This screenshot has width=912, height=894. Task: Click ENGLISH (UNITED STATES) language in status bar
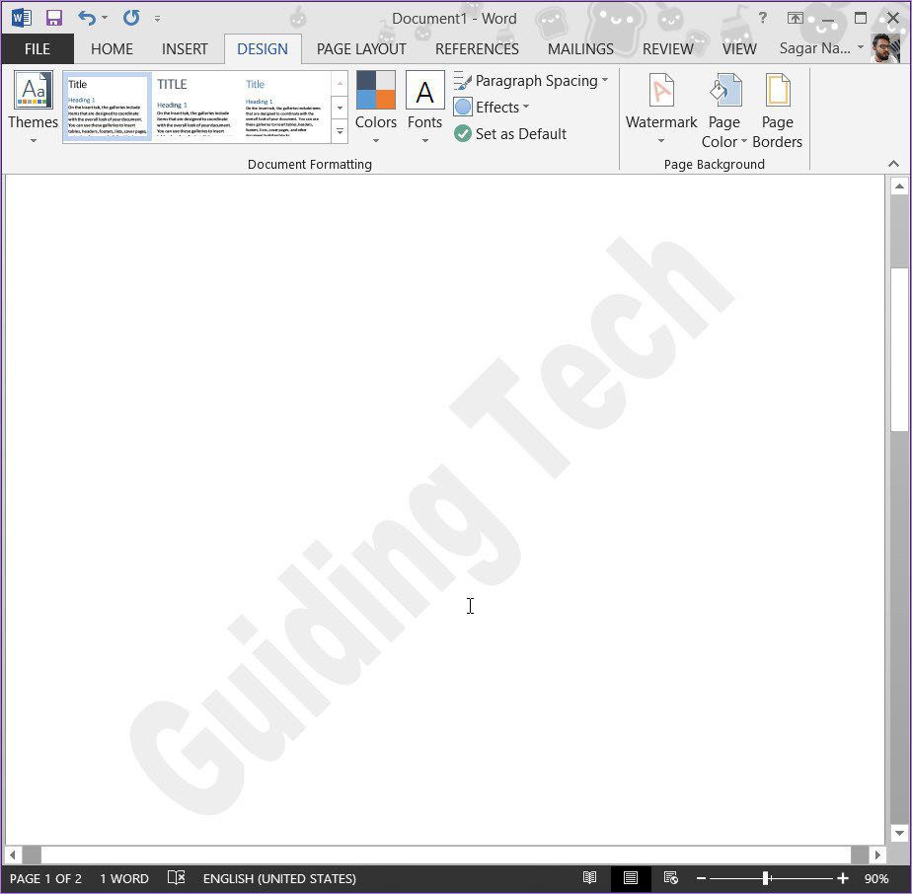click(x=279, y=878)
